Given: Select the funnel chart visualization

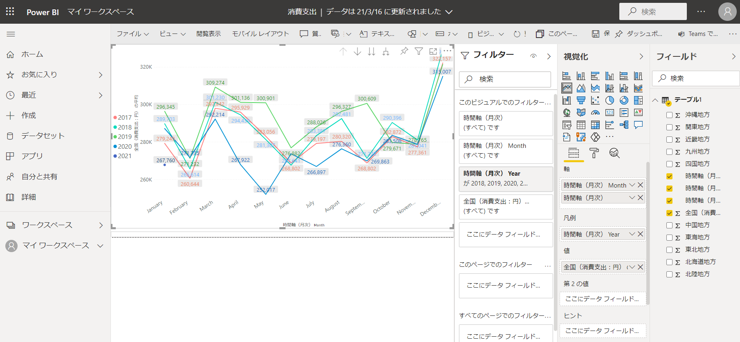Looking at the screenshot, I should point(581,101).
